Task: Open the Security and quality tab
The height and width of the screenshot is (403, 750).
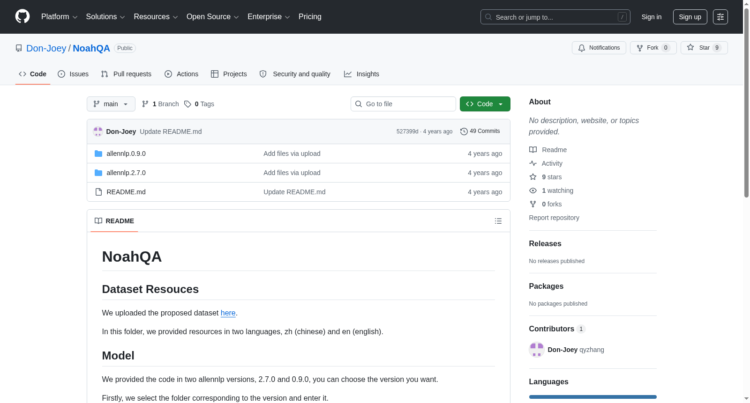Action: pyautogui.click(x=295, y=74)
